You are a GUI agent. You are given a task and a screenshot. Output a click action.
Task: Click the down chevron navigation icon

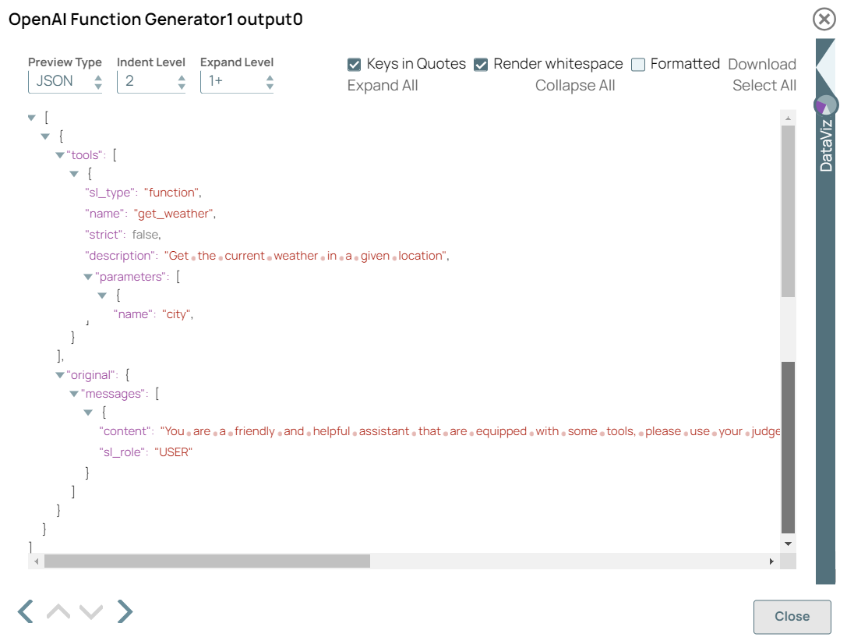[91, 612]
